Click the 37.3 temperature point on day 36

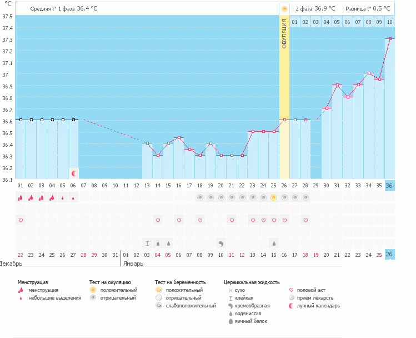(x=390, y=38)
